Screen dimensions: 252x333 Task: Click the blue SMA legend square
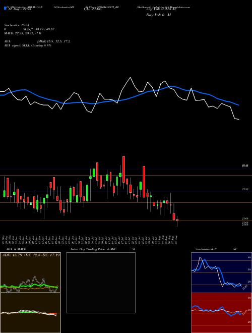pos(5,8)
